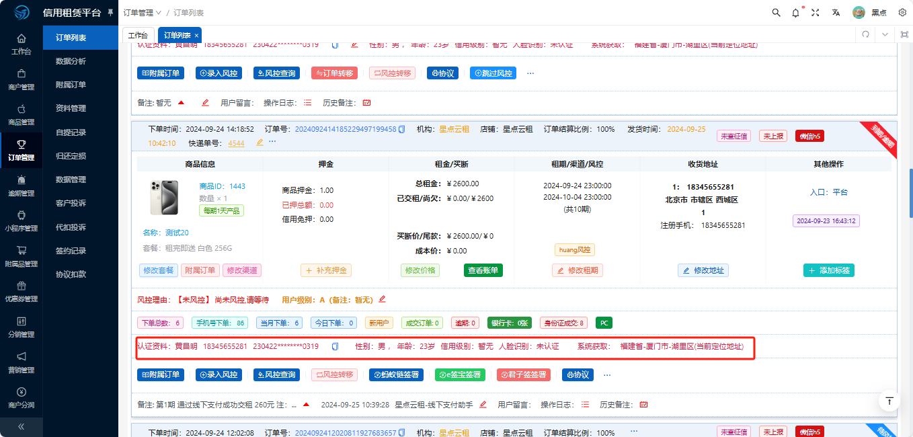Edit the express number 4544 with pencil
This screenshot has width=913, height=437.
coord(260,143)
